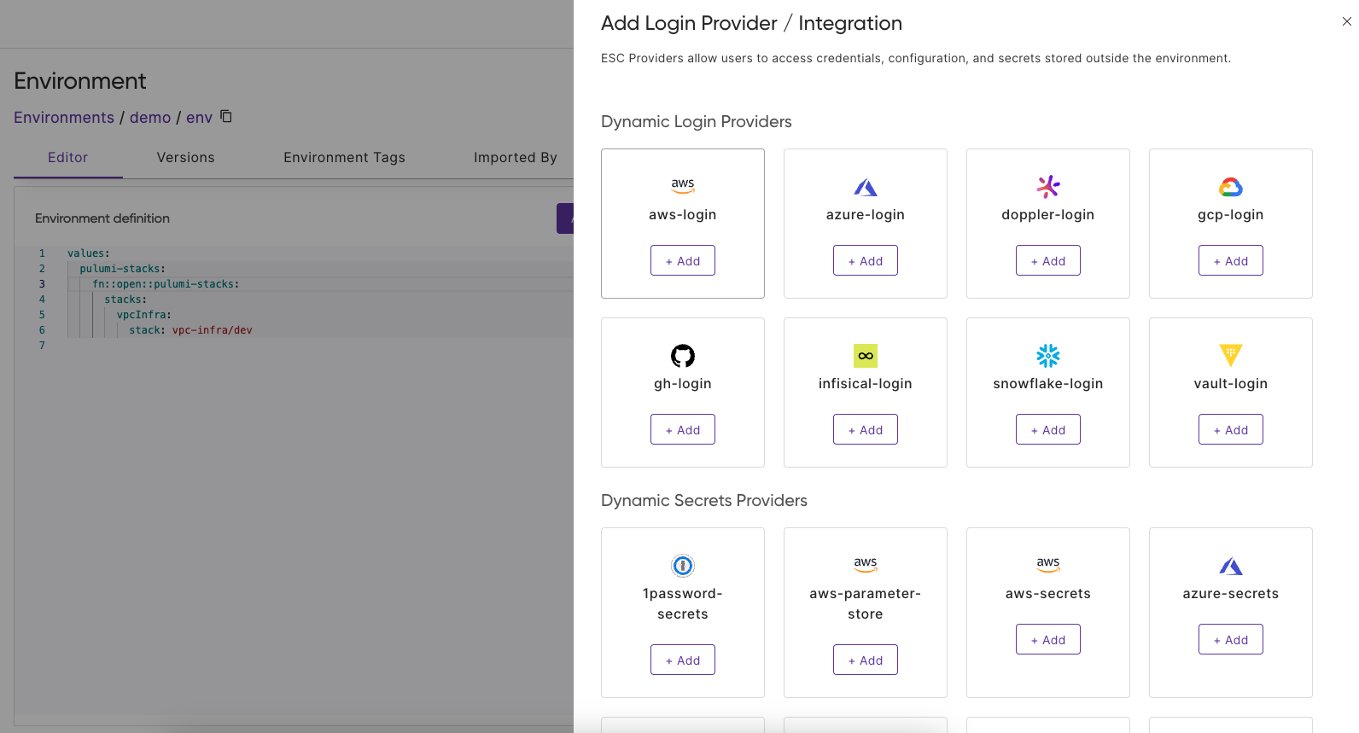Add the infisical-login provider

[x=866, y=429]
